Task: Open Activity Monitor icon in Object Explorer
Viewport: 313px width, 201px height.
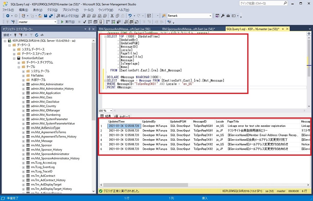Action: [42, 35]
